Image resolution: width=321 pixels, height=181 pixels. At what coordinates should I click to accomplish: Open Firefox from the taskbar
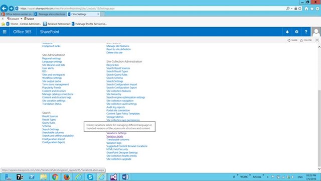tap(67, 177)
